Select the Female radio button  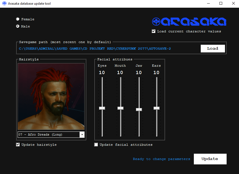[18, 19]
